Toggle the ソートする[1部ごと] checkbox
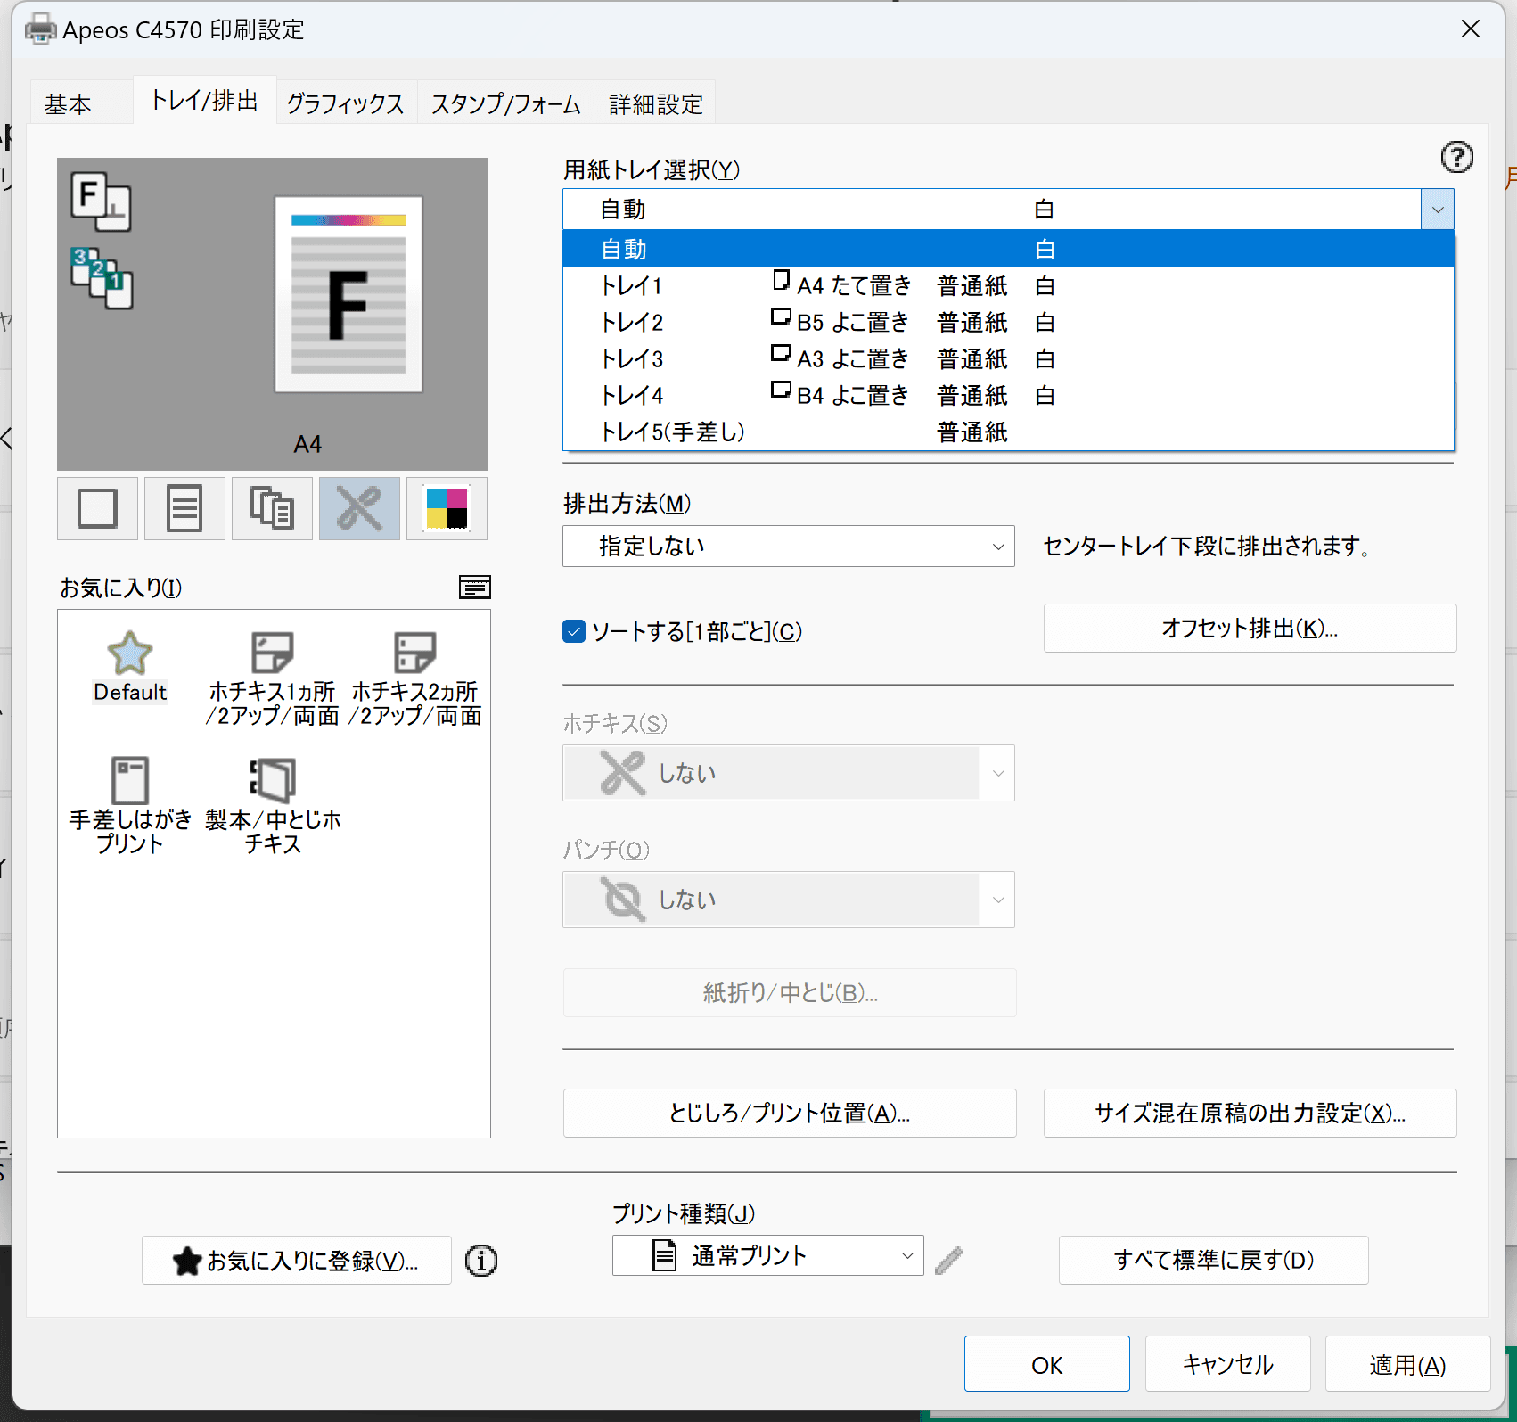1517x1422 pixels. [574, 631]
